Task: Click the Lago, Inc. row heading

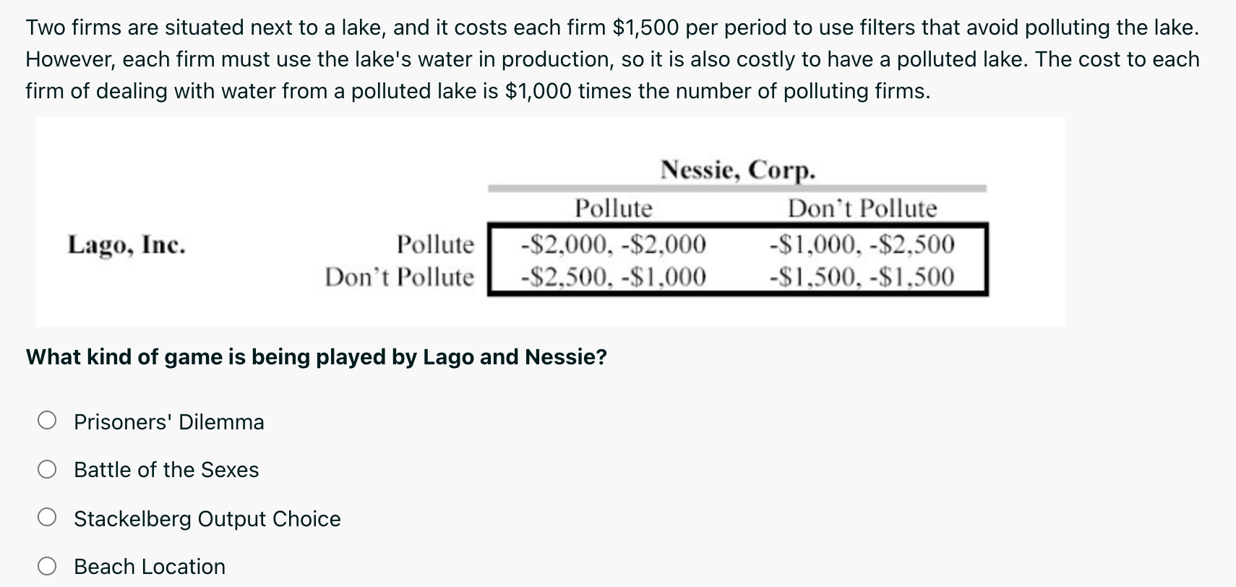Action: [126, 245]
